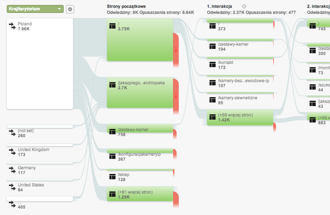The width and height of the screenshot is (330, 215).
Task: Click the Poland arrow icon
Action: (x=13, y=26)
